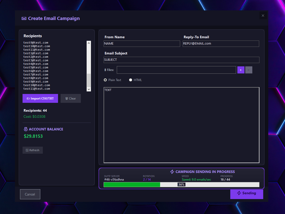
Task: Click the From Name input field
Action: pyautogui.click(x=142, y=44)
